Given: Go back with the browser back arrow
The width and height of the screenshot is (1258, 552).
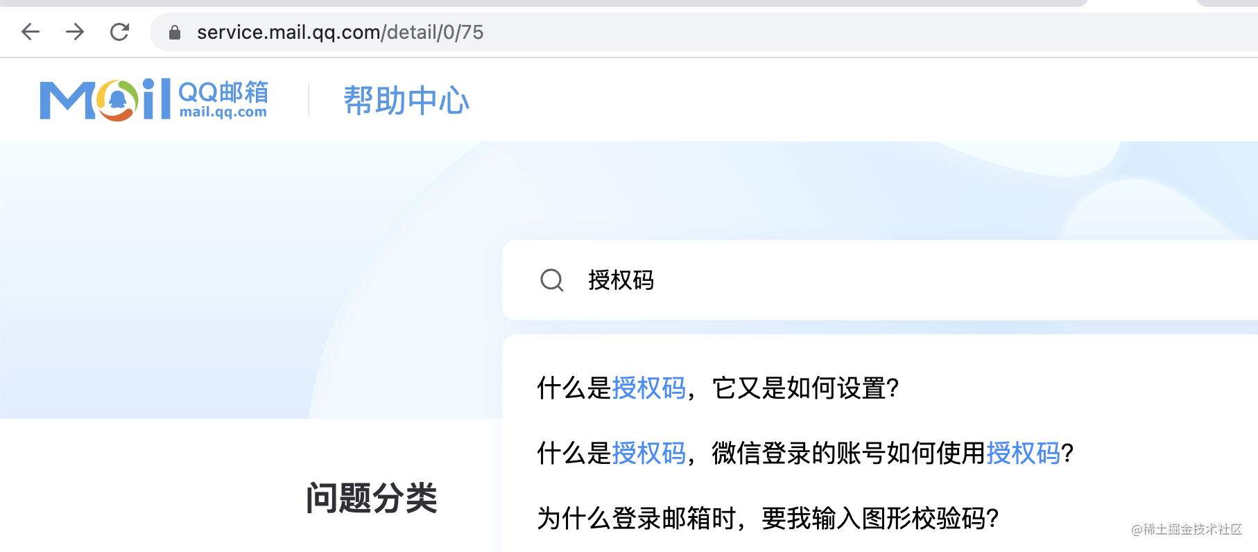Looking at the screenshot, I should tap(31, 32).
